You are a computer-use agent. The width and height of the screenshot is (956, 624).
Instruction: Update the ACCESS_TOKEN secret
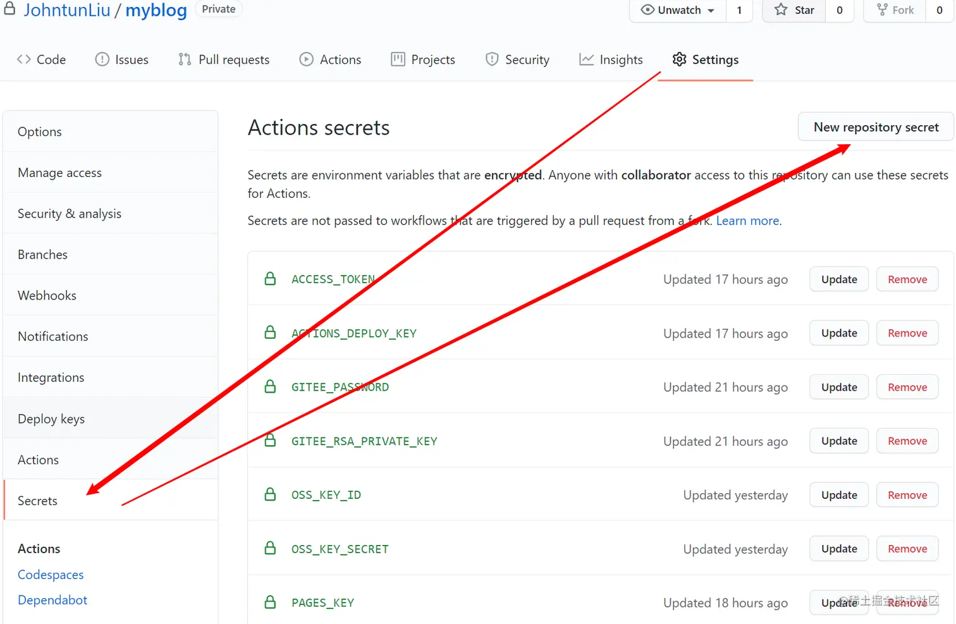(x=839, y=279)
